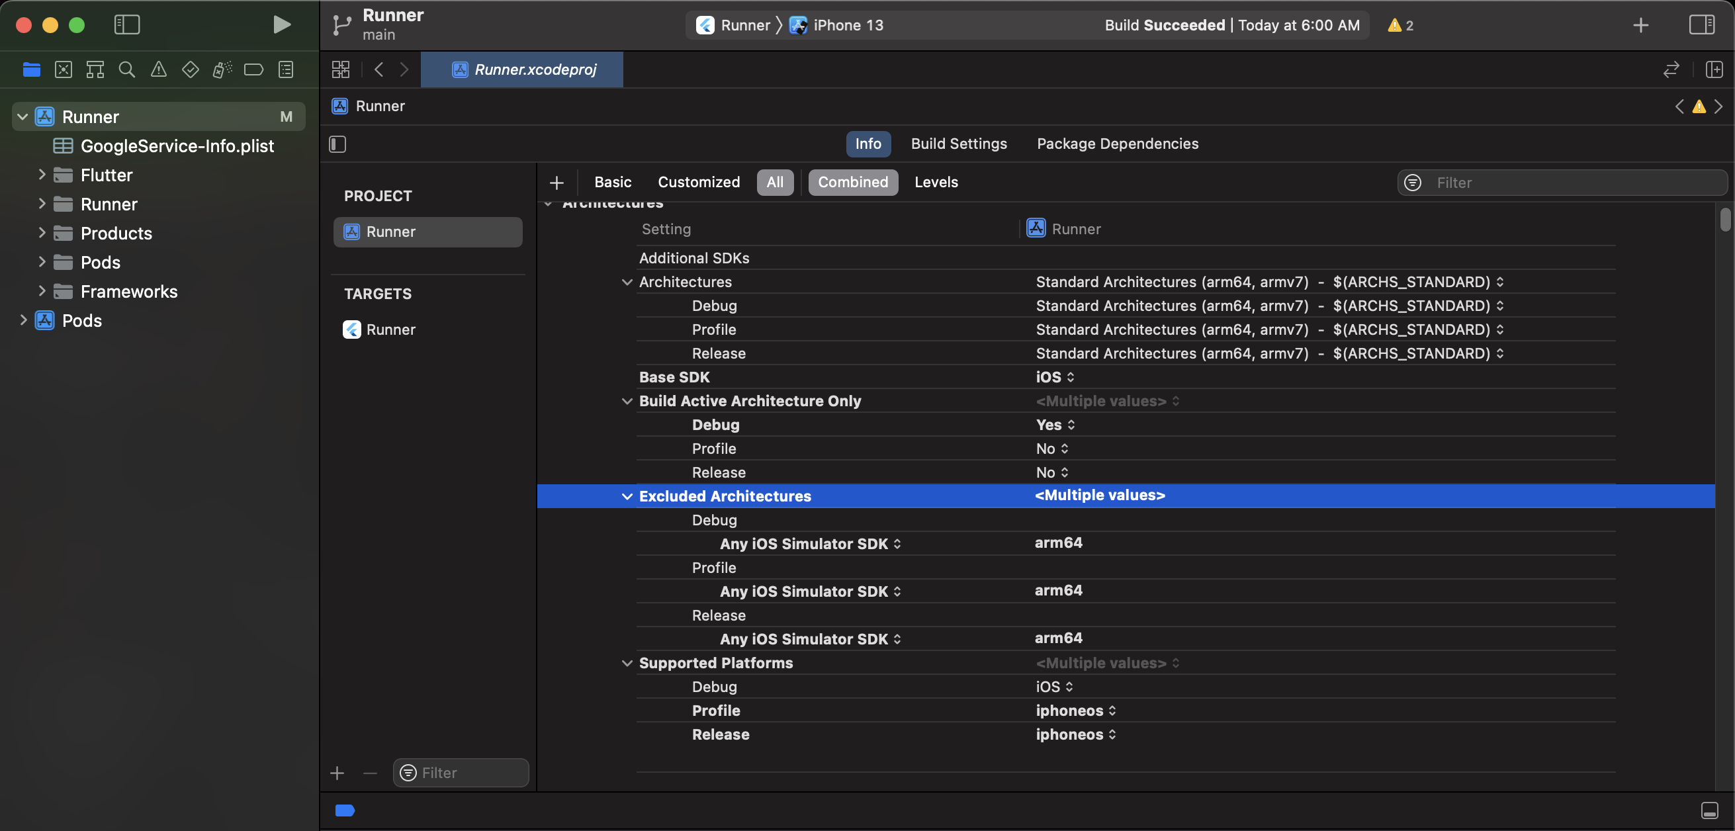Screen dimensions: 1735x831
Task: Expand the Frameworks folder
Action: coord(42,292)
